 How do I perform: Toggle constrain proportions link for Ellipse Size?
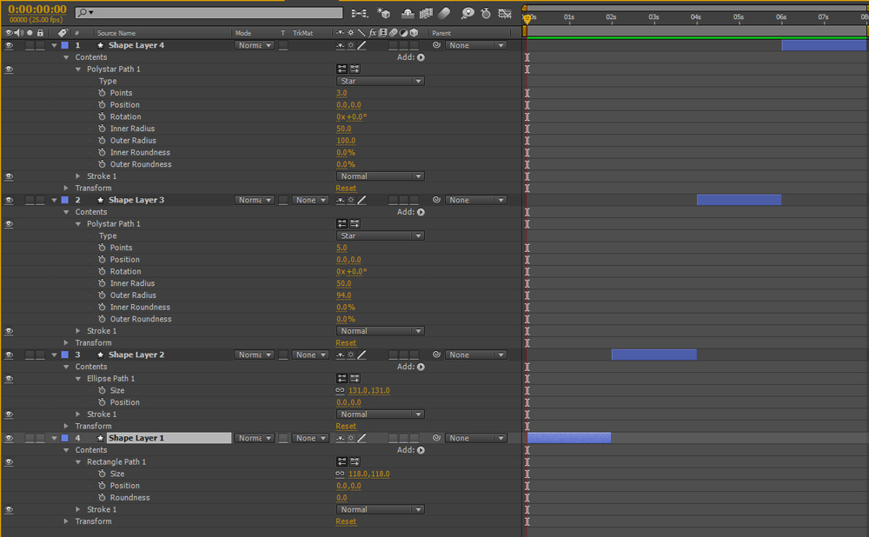click(x=341, y=391)
